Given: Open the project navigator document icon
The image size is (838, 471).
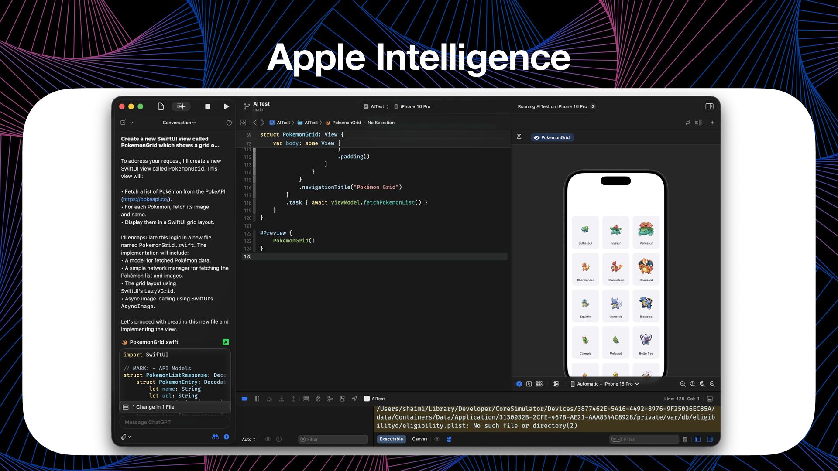Looking at the screenshot, I should click(161, 106).
